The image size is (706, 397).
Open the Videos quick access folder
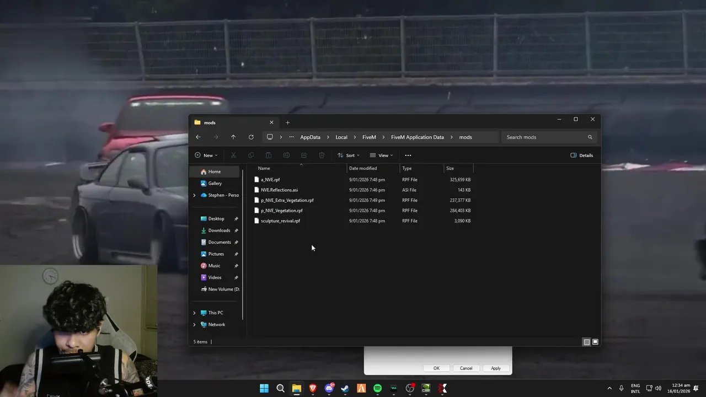(x=216, y=277)
